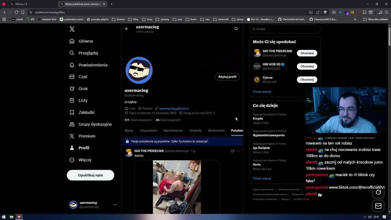The image size is (391, 220).
Task: Open streamy bookmark folder
Action: point(162,19)
